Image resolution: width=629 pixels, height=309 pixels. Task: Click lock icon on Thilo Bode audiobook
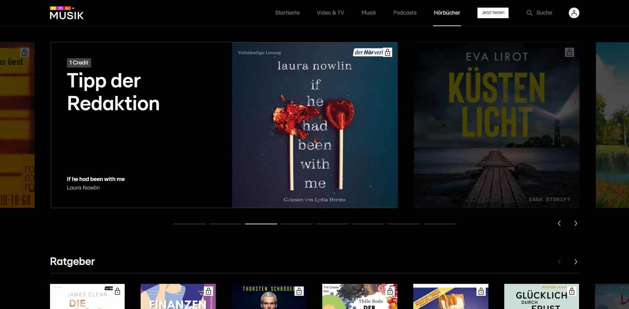point(390,291)
